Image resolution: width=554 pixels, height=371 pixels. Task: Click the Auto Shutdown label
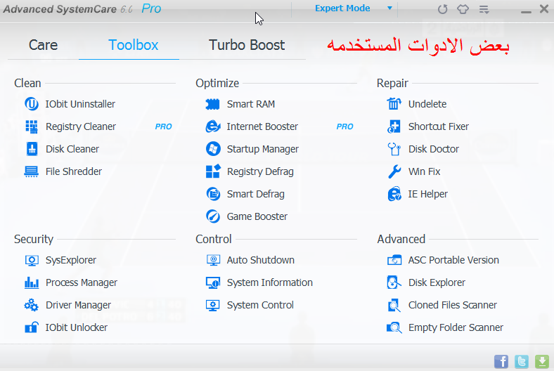point(261,260)
